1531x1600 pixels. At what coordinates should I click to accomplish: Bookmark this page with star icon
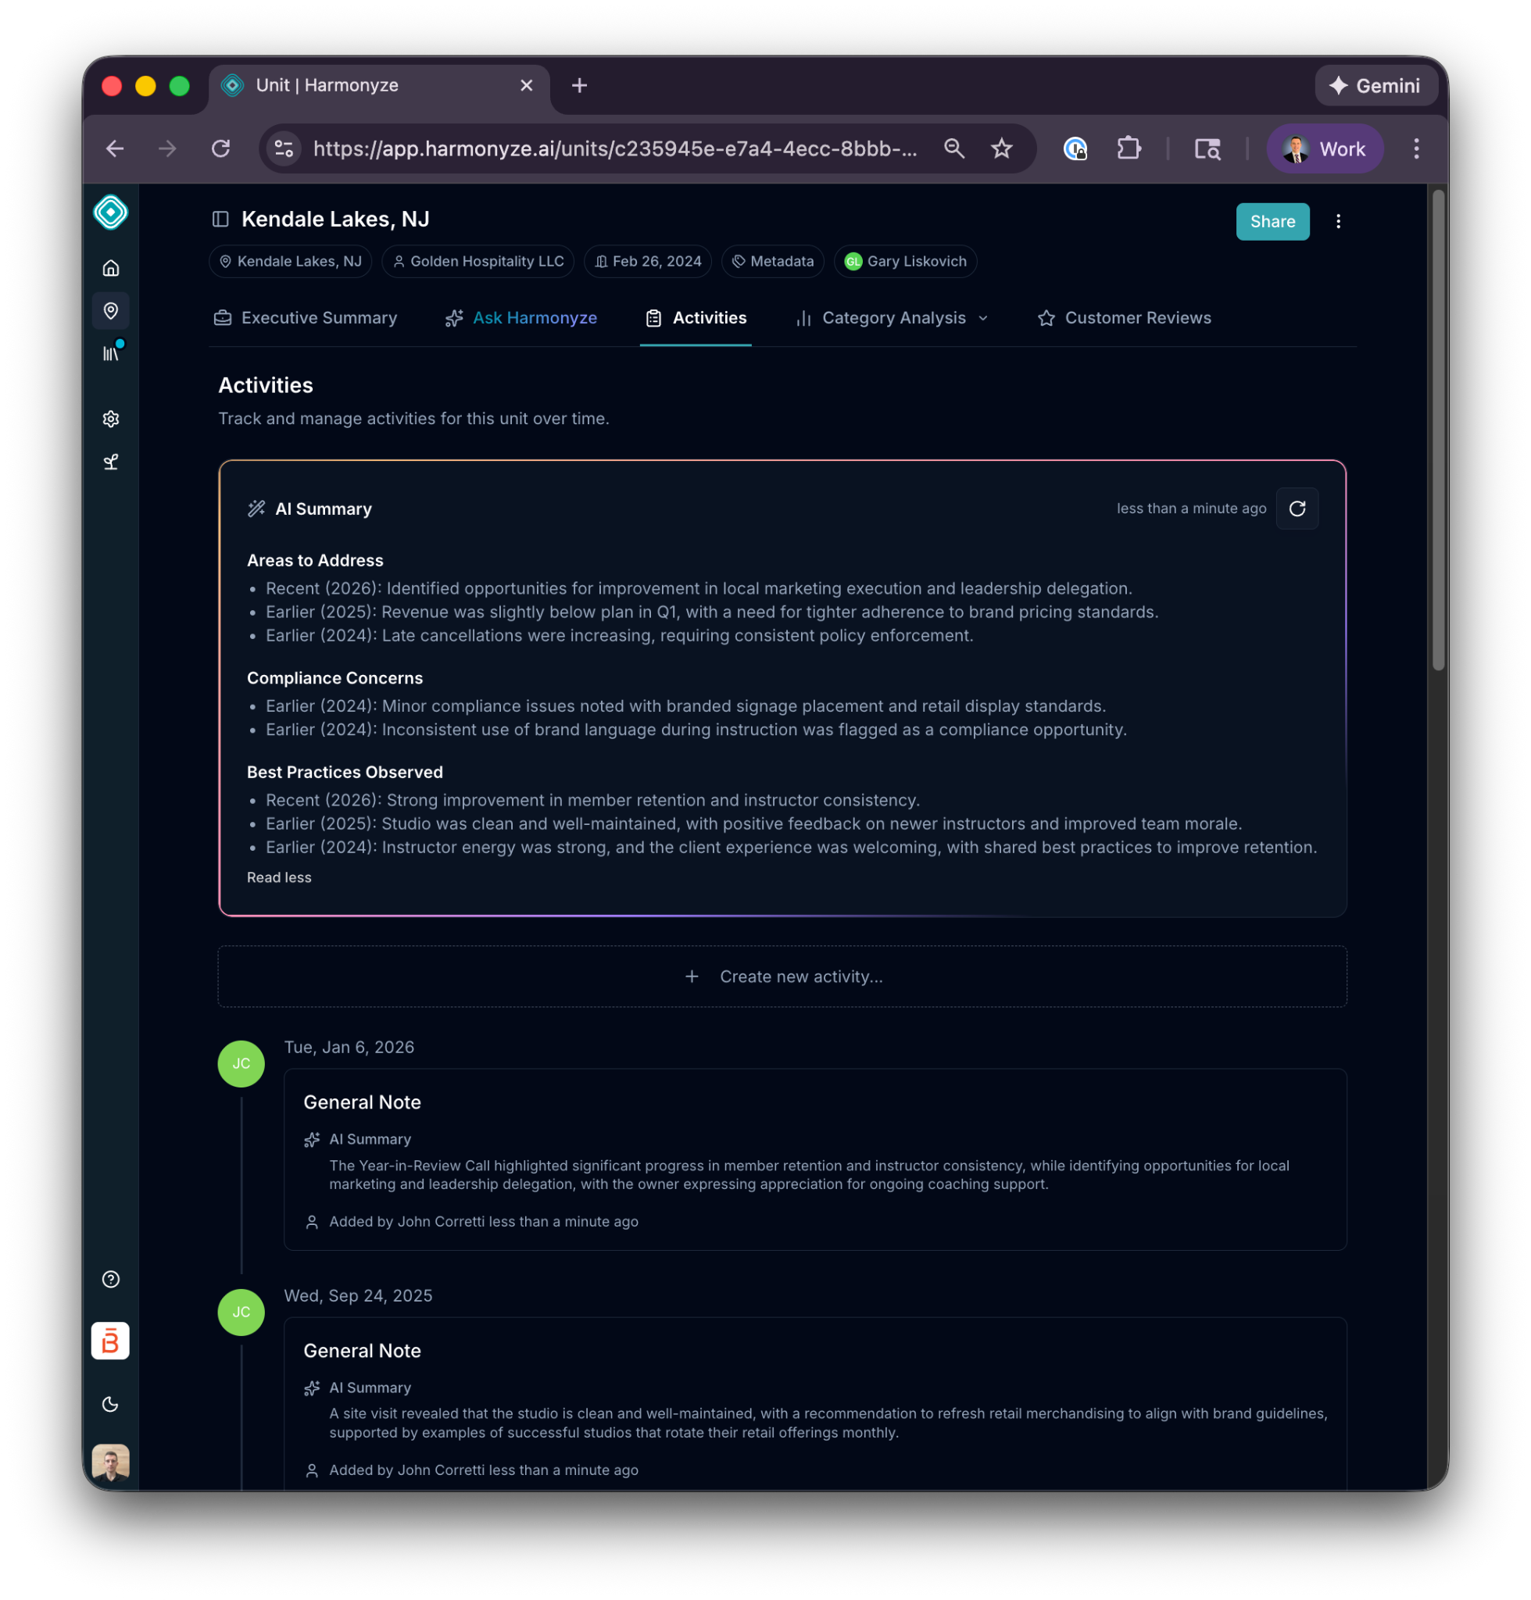[1000, 148]
